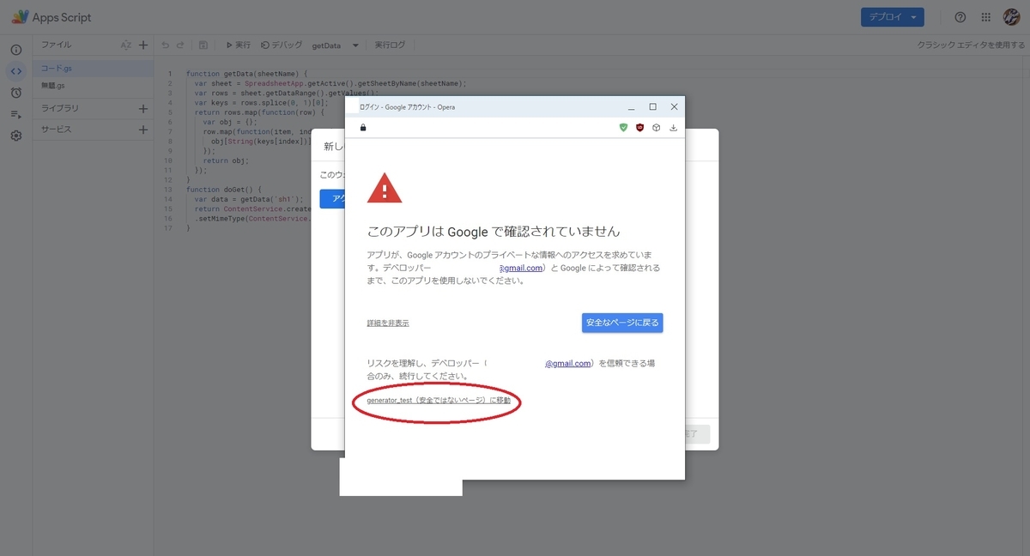This screenshot has width=1030, height=556.
Task: Close the Opera login popup window
Action: pyautogui.click(x=674, y=107)
